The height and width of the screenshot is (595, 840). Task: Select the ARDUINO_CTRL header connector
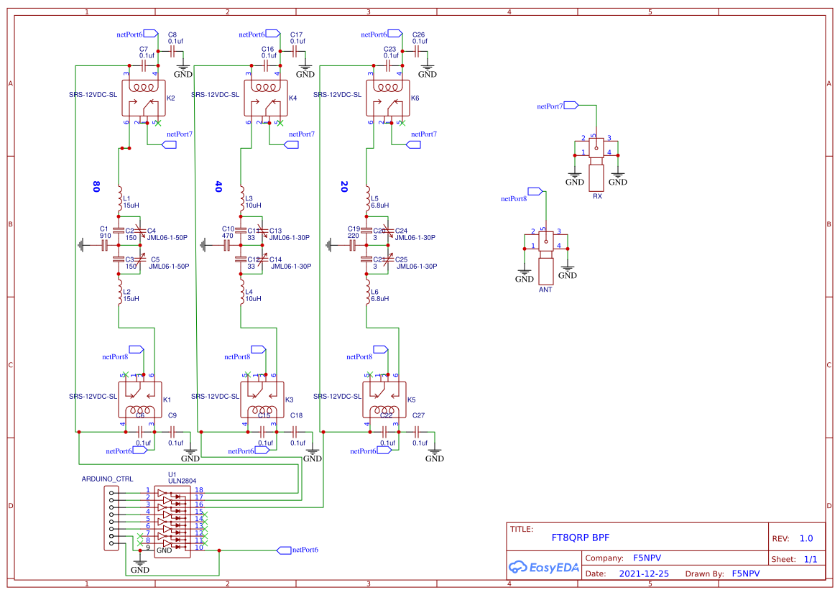[111, 518]
